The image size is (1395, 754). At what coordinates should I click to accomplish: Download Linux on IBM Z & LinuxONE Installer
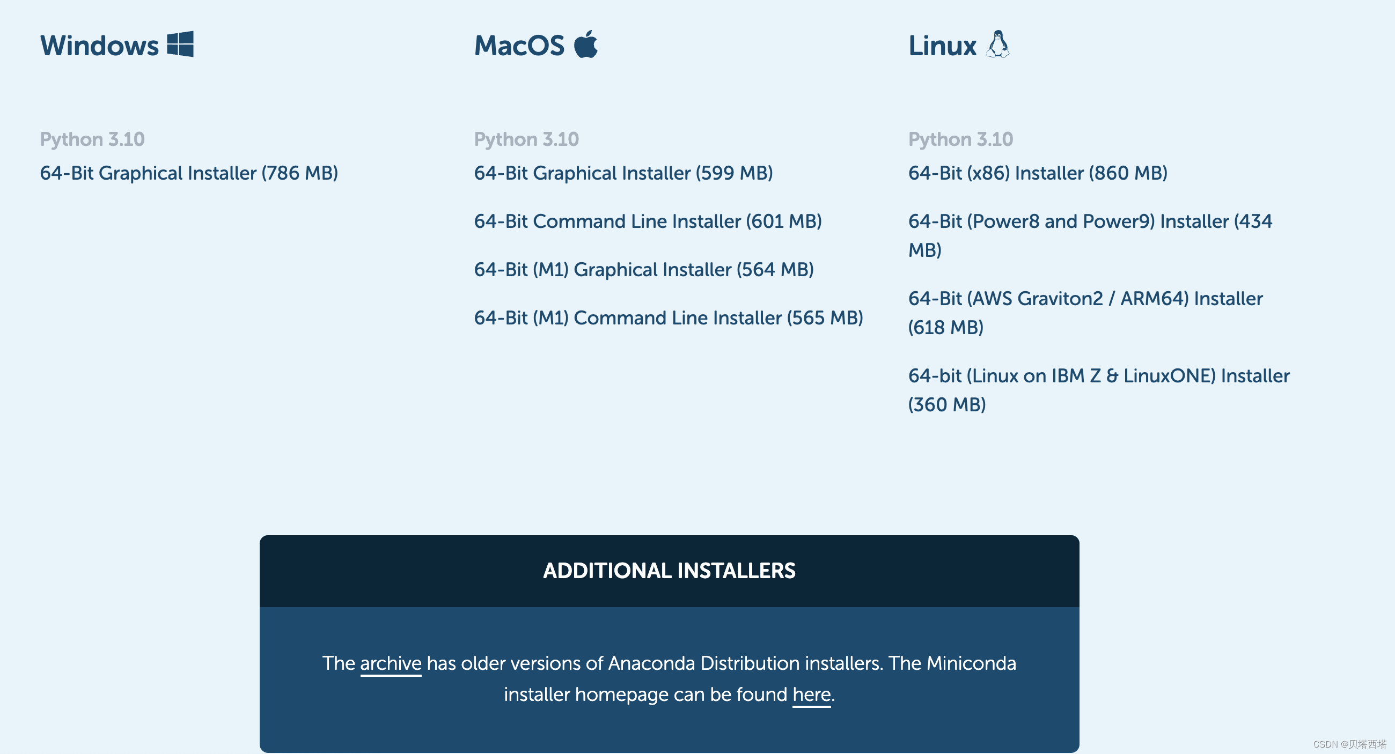(x=1099, y=390)
